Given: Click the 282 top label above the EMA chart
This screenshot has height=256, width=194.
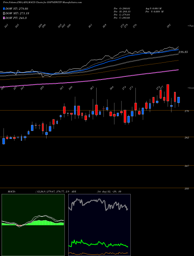Looking at the screenshot, I should 169,26.
